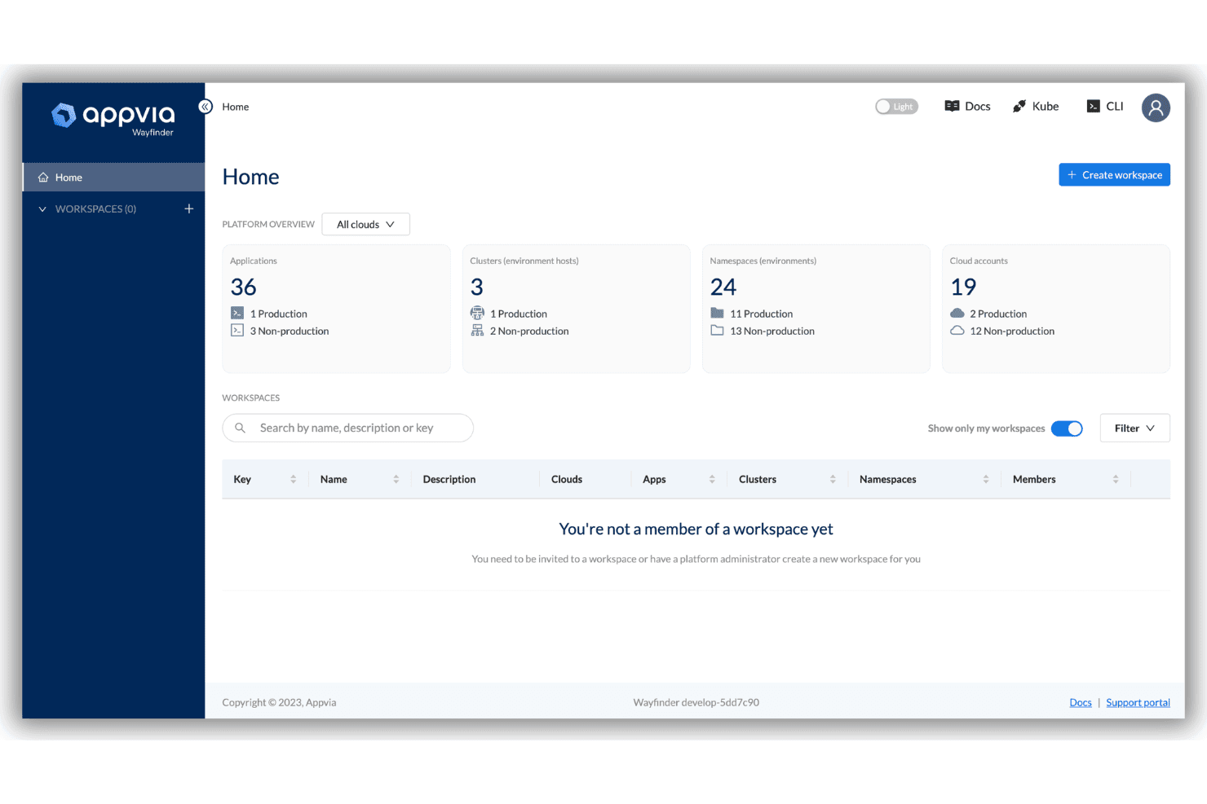
Task: Click the Production namespaces folder icon
Action: pos(718,313)
